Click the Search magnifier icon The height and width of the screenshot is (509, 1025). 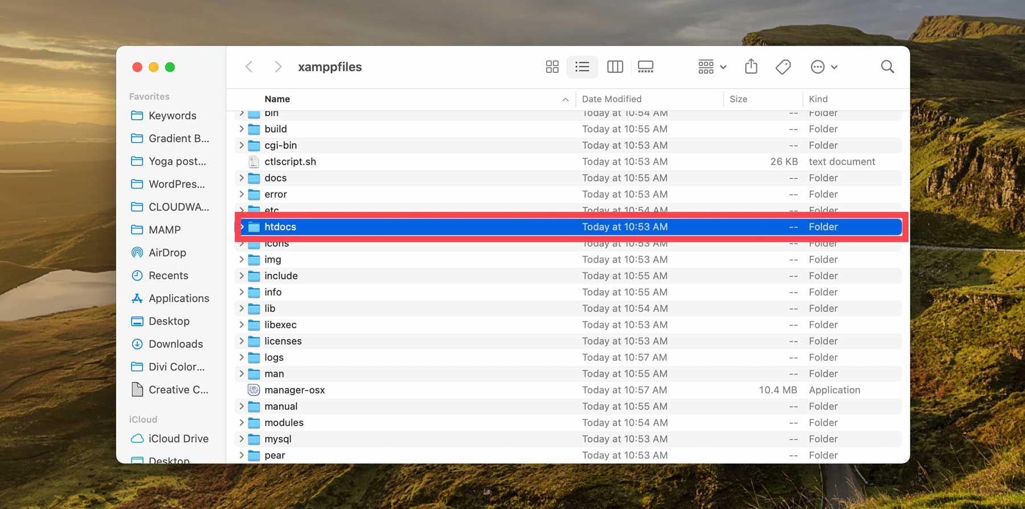pyautogui.click(x=887, y=67)
